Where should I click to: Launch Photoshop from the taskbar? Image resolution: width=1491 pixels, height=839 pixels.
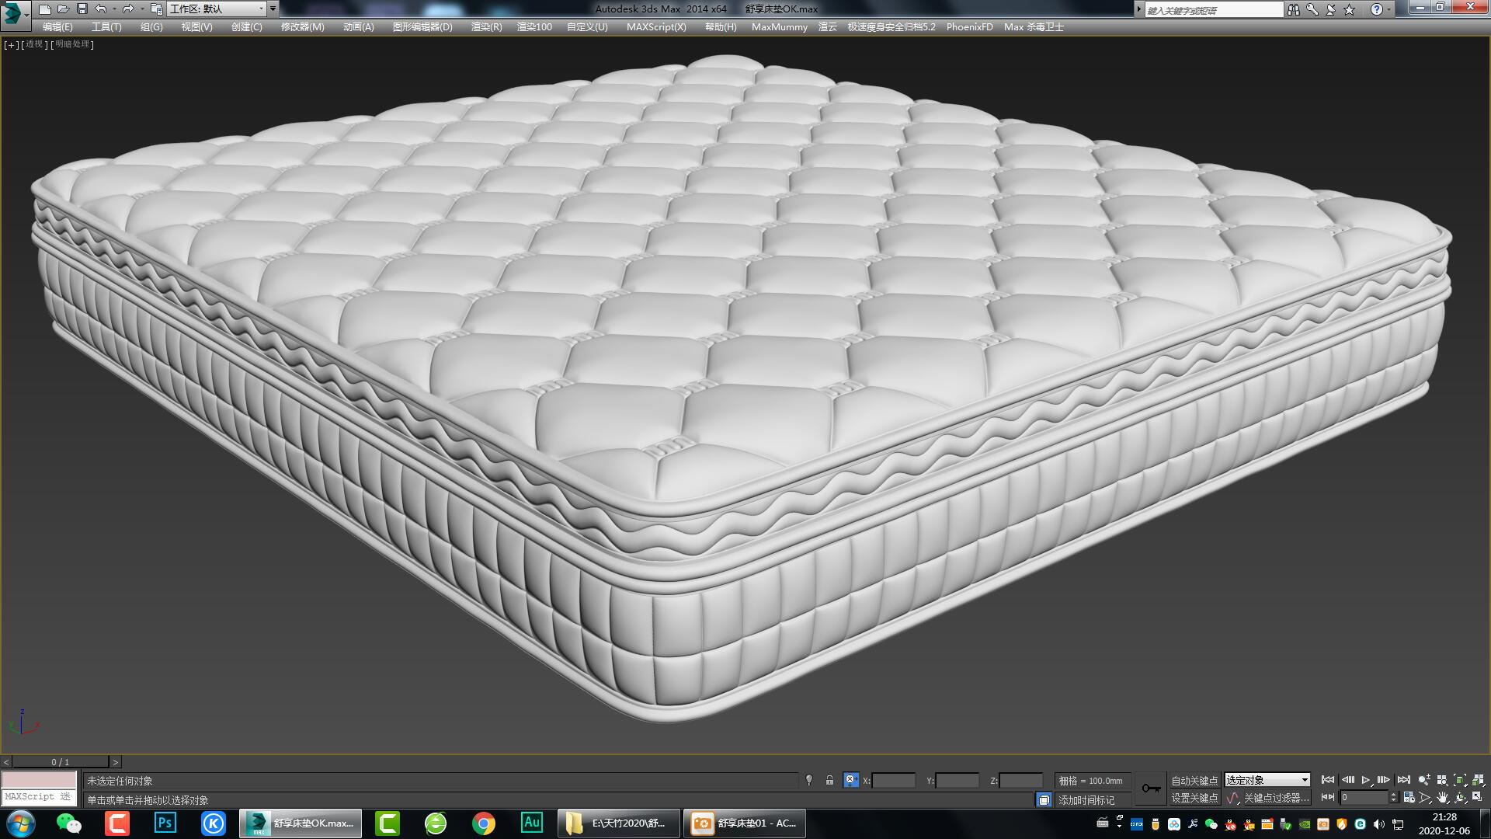pos(165,823)
